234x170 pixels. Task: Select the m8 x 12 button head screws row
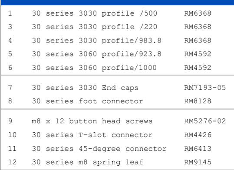coord(118,121)
